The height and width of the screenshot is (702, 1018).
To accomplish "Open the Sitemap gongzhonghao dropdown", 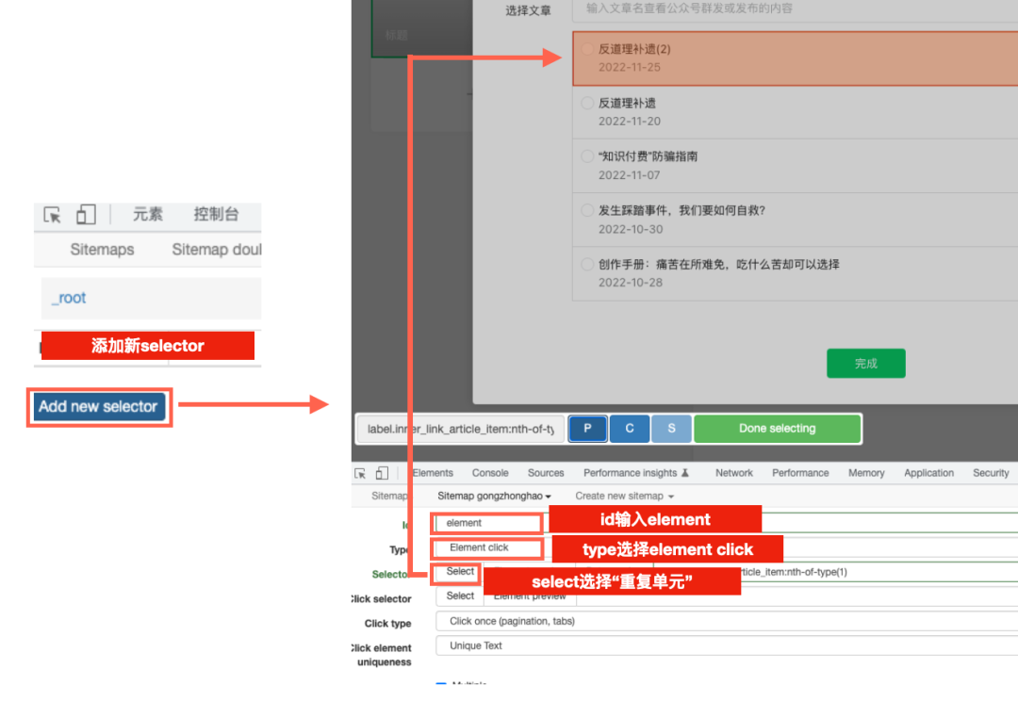I will (494, 496).
